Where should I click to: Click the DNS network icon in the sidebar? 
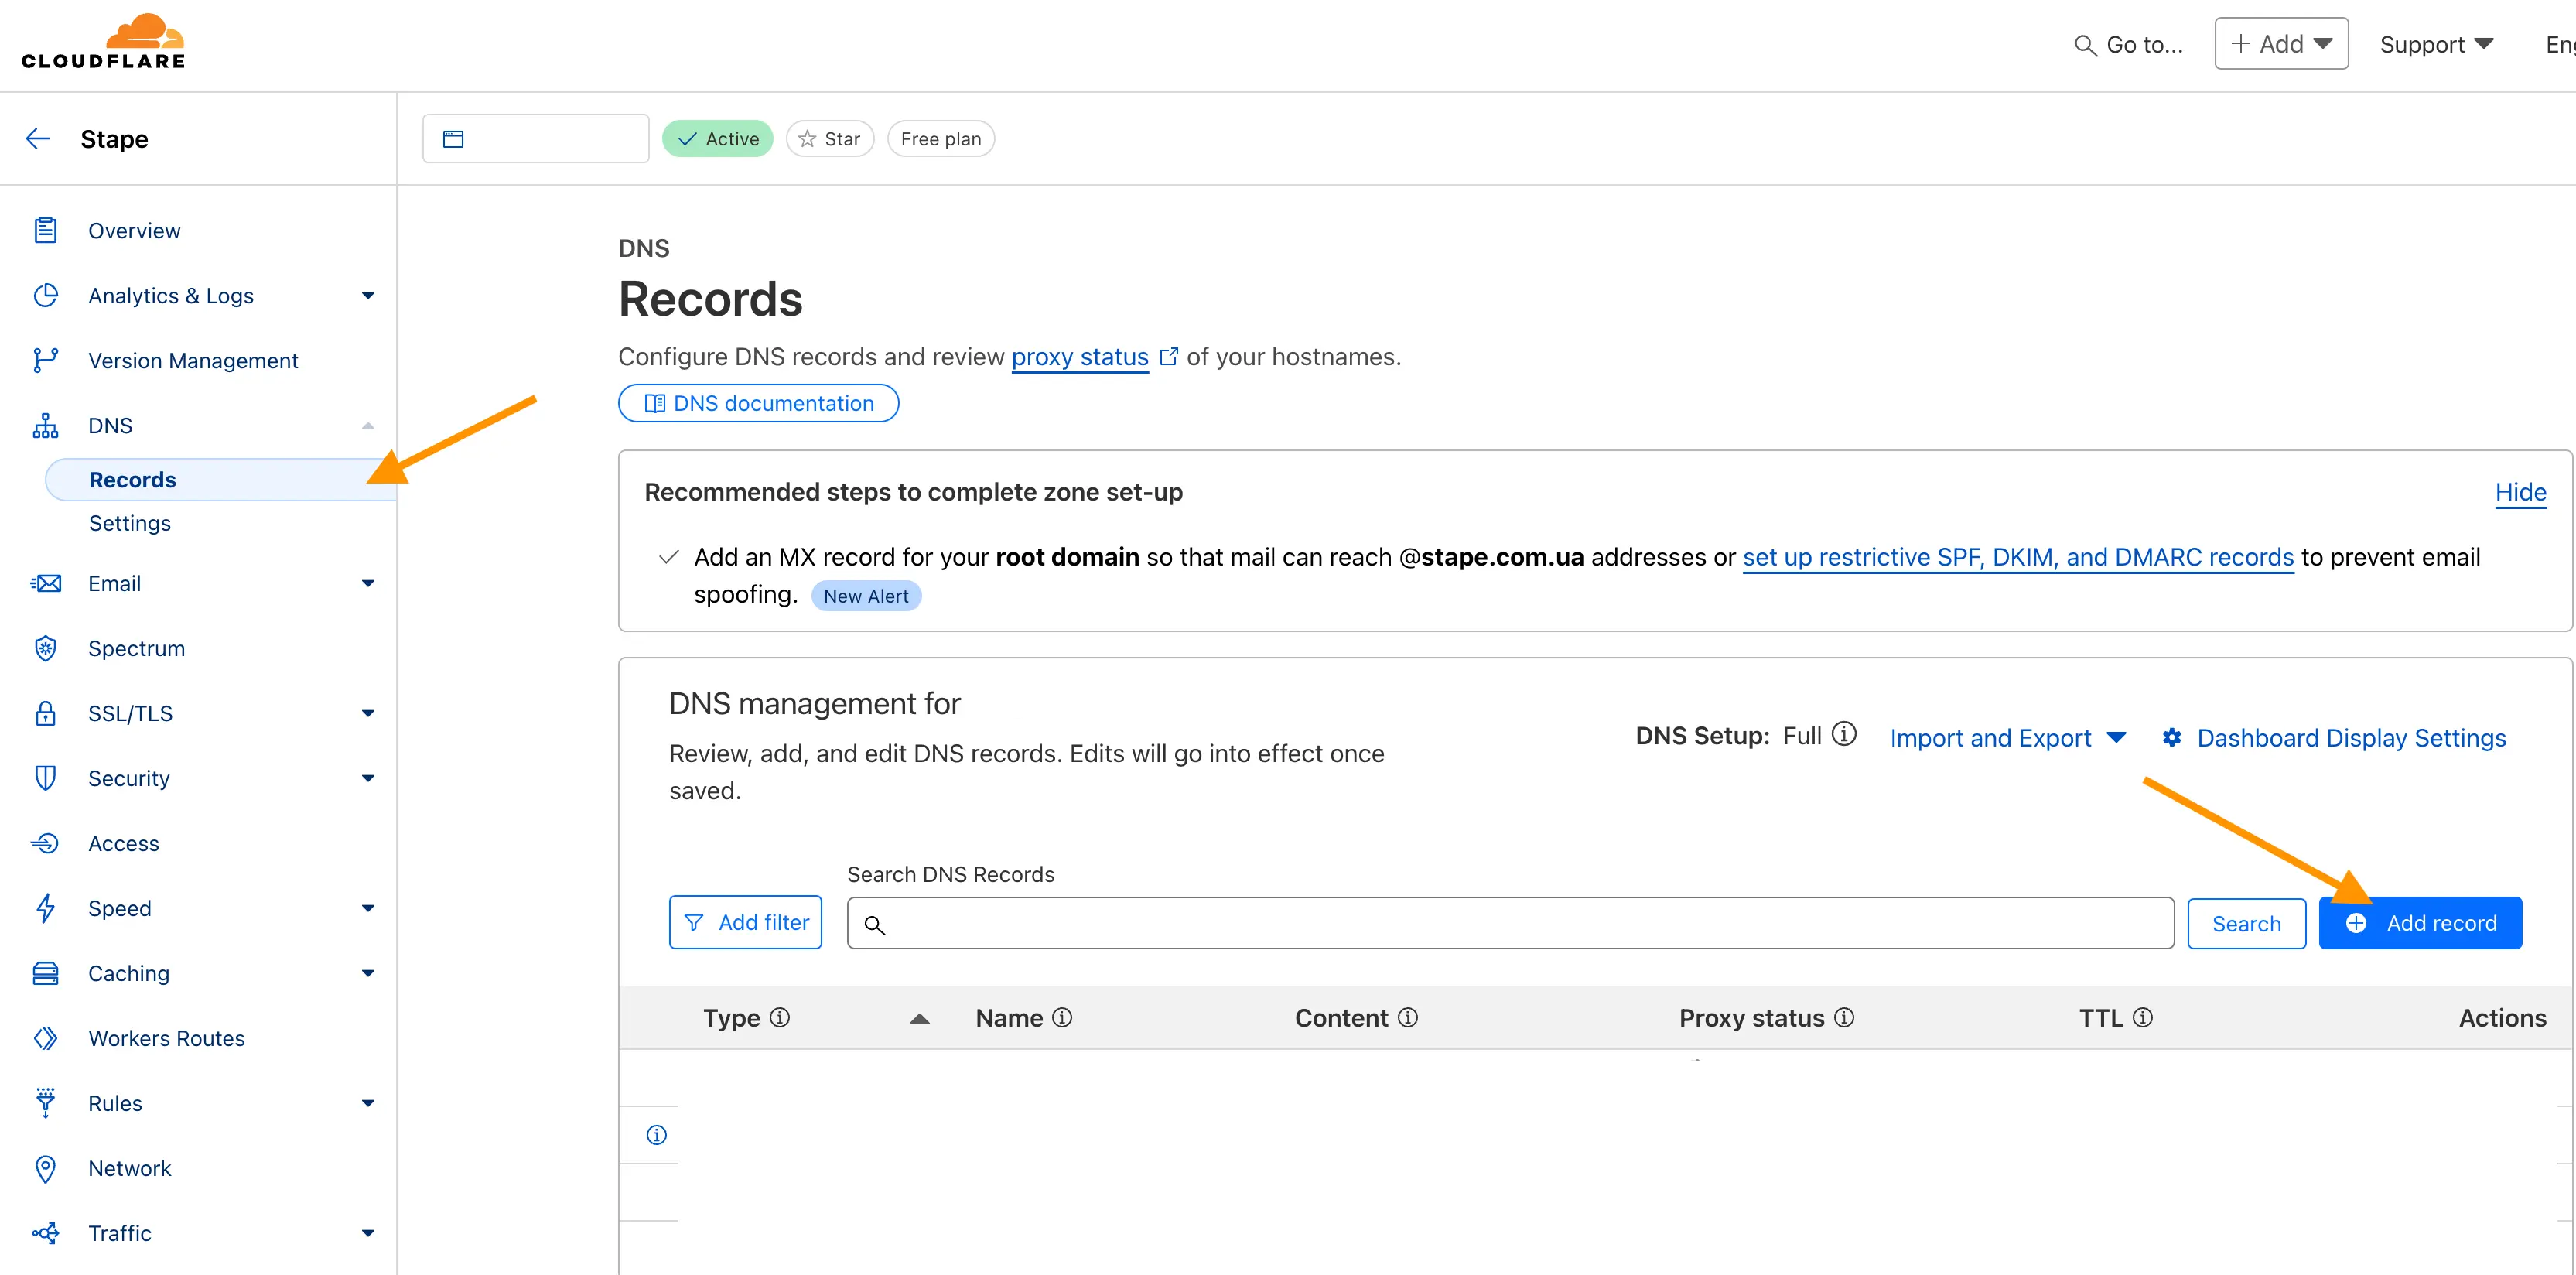(x=45, y=426)
